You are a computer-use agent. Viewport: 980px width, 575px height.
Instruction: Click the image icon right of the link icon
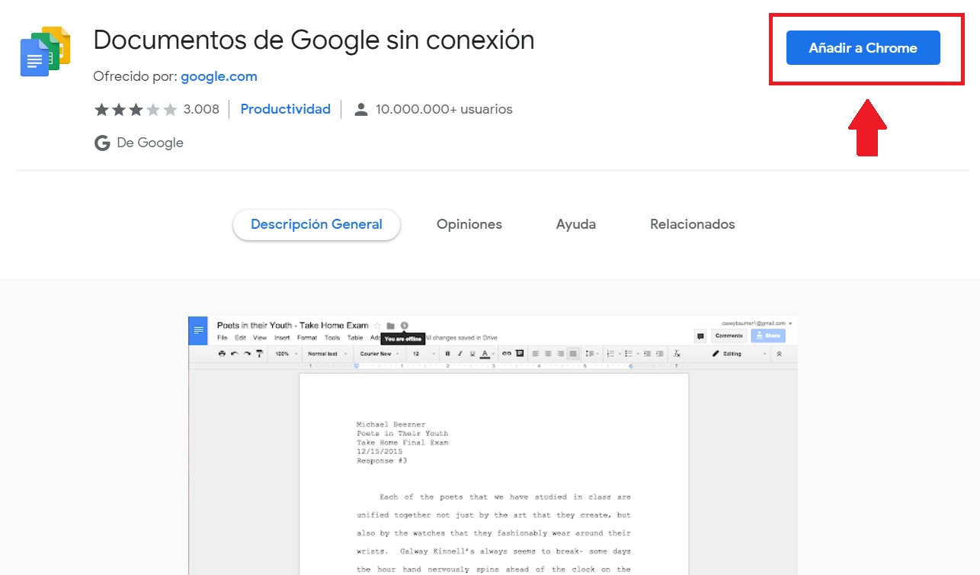(520, 353)
